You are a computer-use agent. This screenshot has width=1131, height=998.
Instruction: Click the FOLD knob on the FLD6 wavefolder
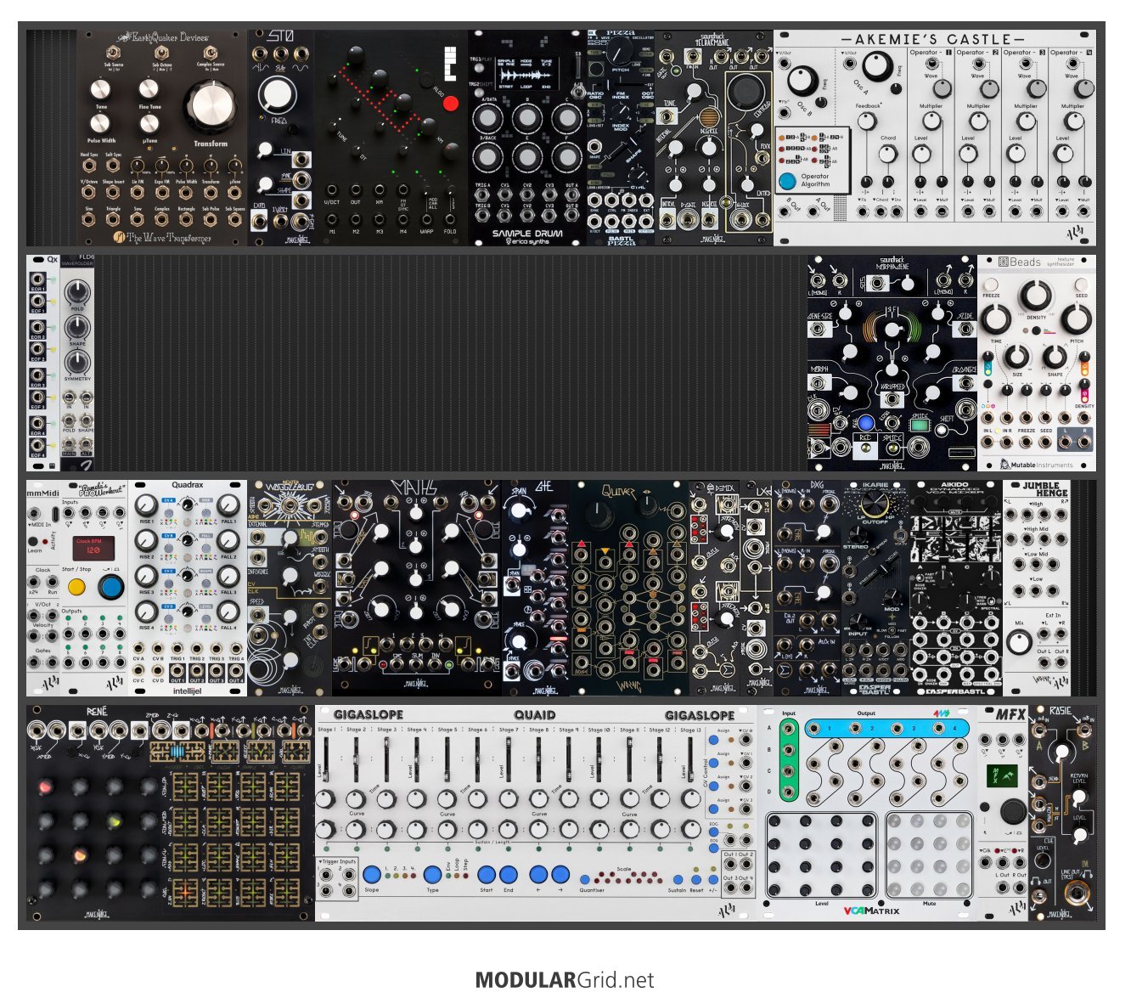pos(77,291)
